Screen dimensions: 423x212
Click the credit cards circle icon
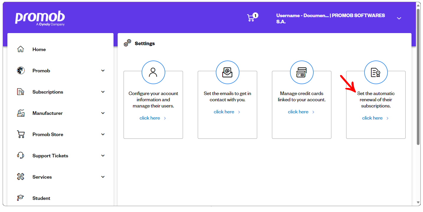tap(302, 72)
